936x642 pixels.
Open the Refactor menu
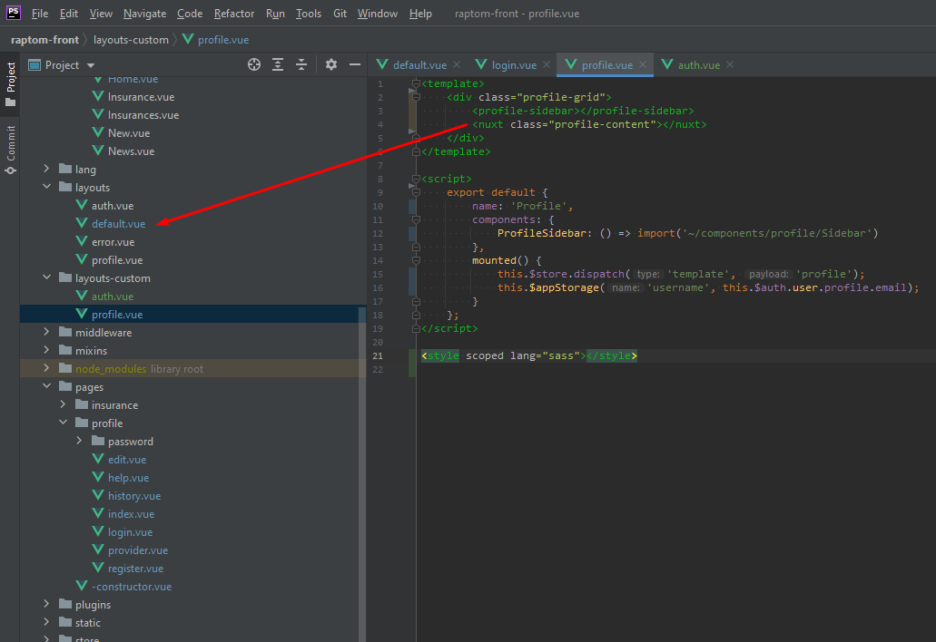click(234, 13)
